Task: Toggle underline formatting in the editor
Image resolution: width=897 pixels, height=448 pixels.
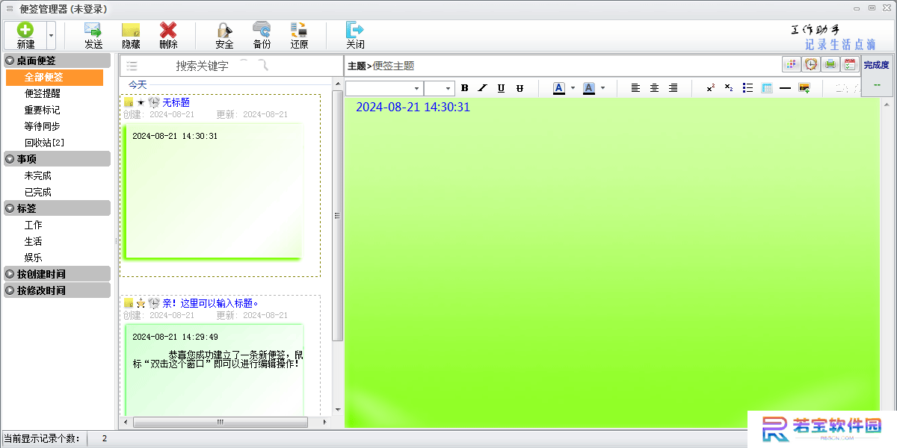Action: pos(501,88)
